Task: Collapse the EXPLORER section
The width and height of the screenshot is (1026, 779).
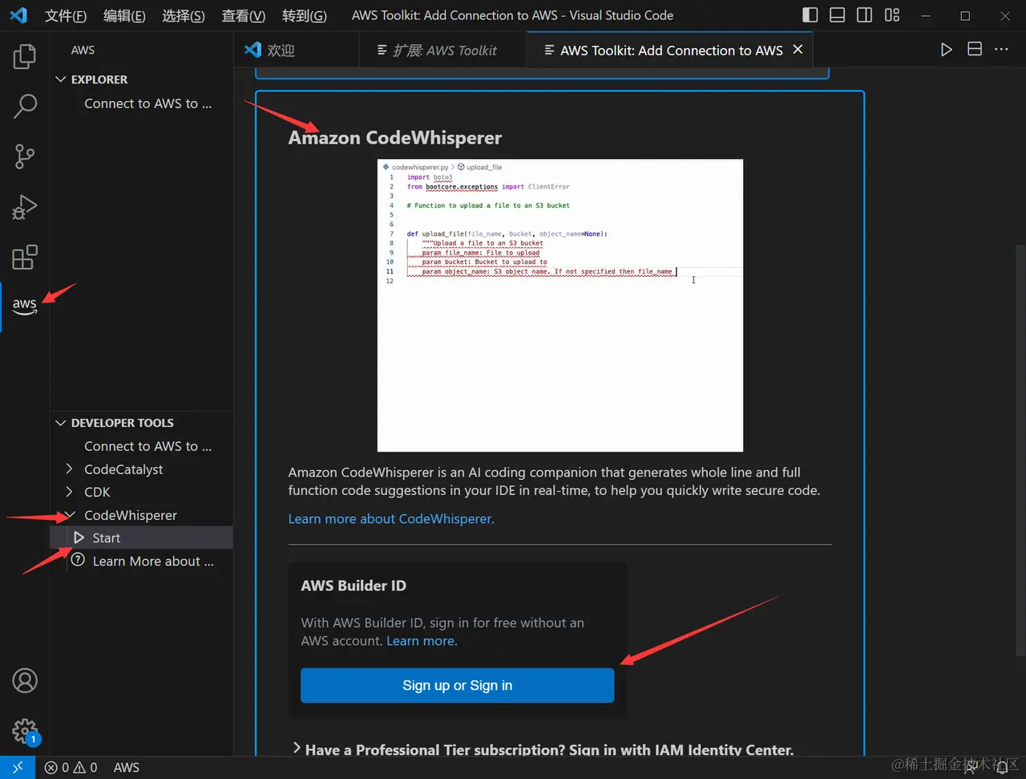Action: (x=60, y=79)
